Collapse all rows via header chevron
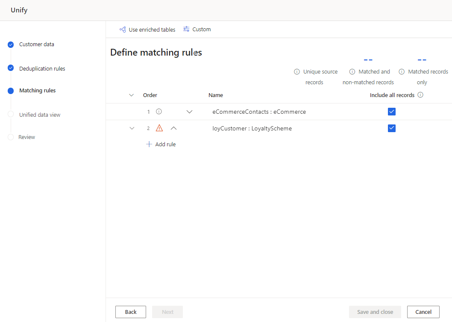Viewport: 452px width, 322px height. (x=131, y=95)
